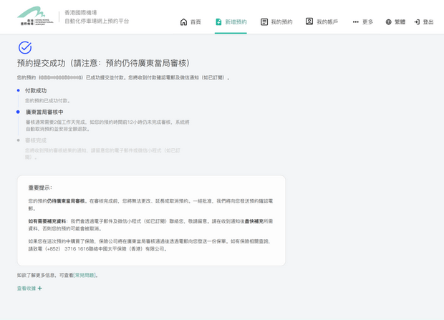
Task: Click the 廣東當局審核中 progress step
Action: point(44,112)
